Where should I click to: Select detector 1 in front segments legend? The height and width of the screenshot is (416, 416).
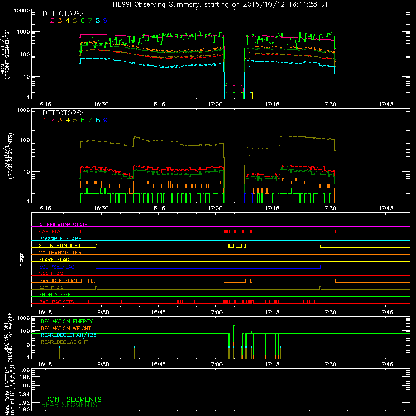tap(45, 21)
